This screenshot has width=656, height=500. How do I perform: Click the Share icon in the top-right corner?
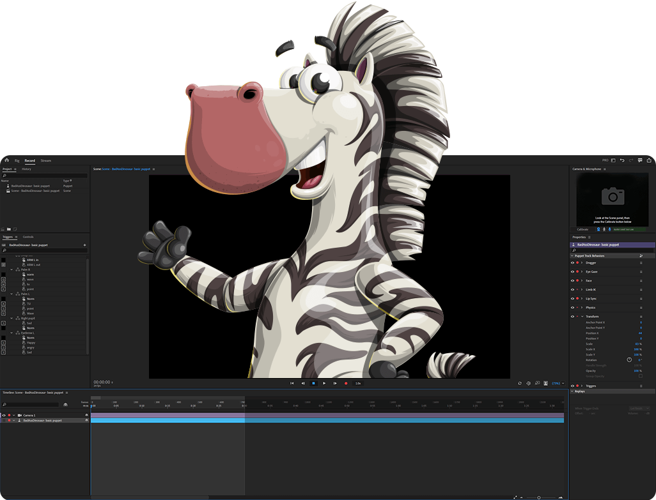649,160
